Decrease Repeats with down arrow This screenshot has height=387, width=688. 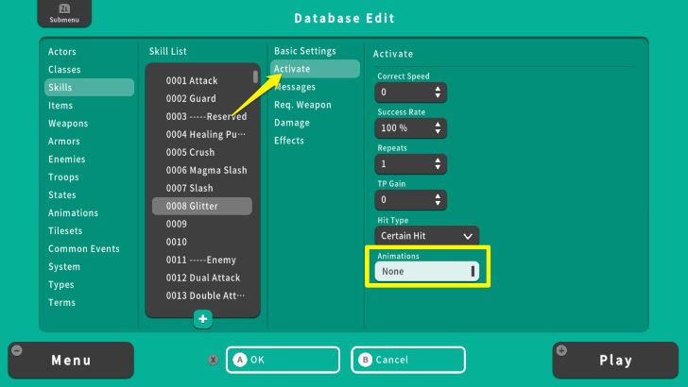click(x=438, y=167)
